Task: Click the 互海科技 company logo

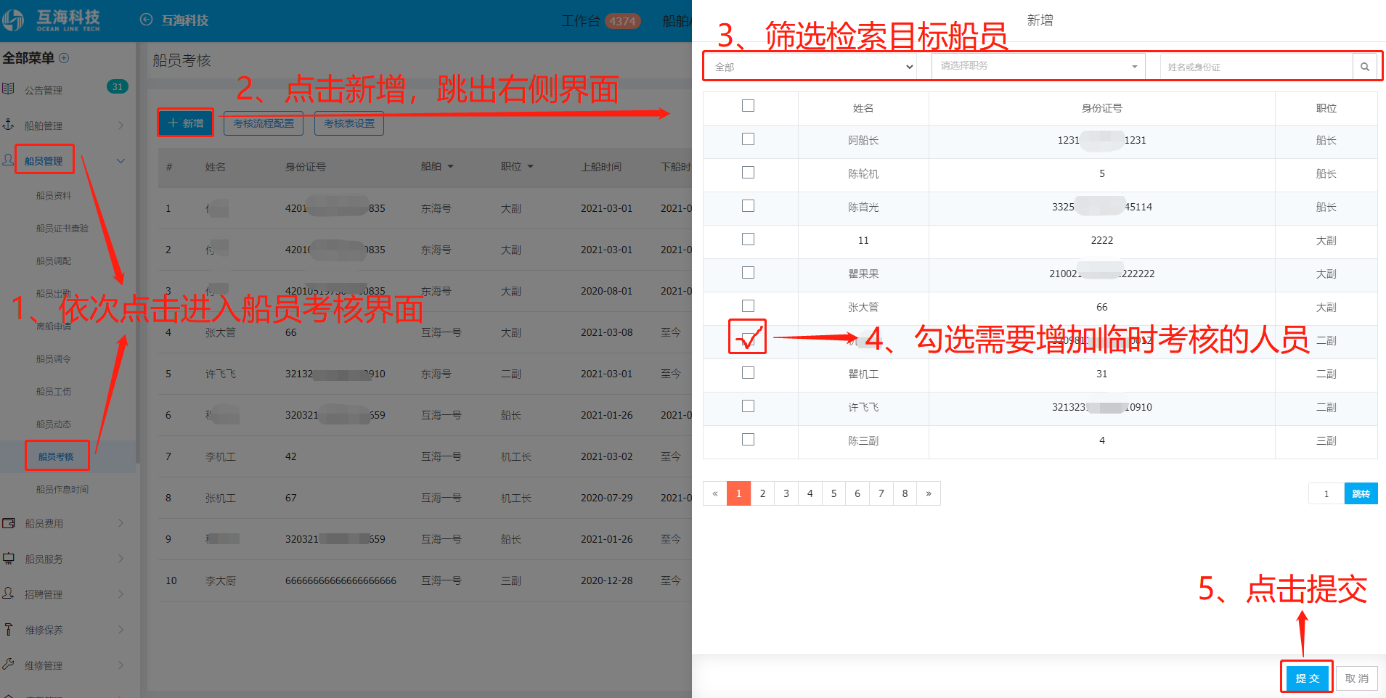Action: (51, 20)
